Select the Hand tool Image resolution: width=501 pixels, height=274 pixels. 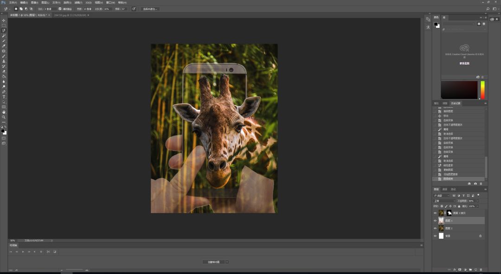[x=4, y=112]
